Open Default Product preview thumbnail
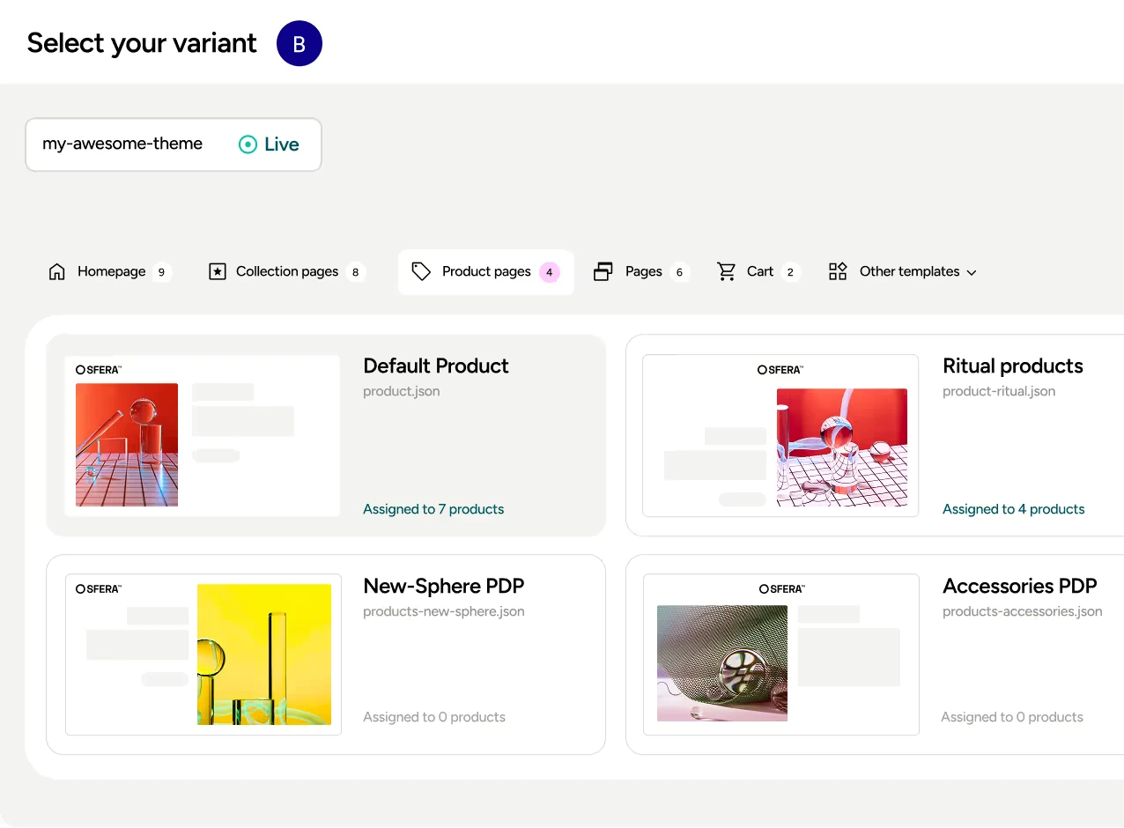 (x=203, y=435)
